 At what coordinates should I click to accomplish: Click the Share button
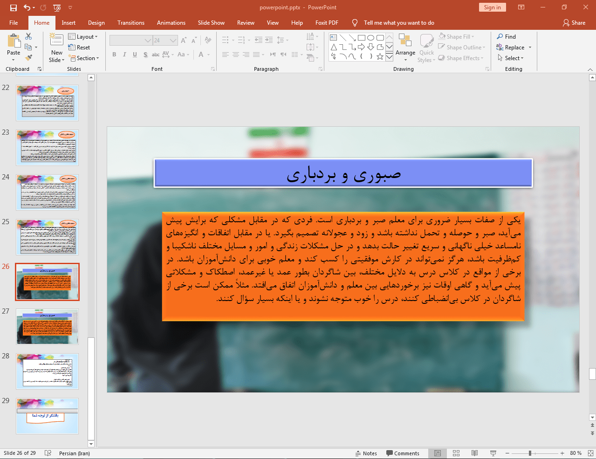574,23
